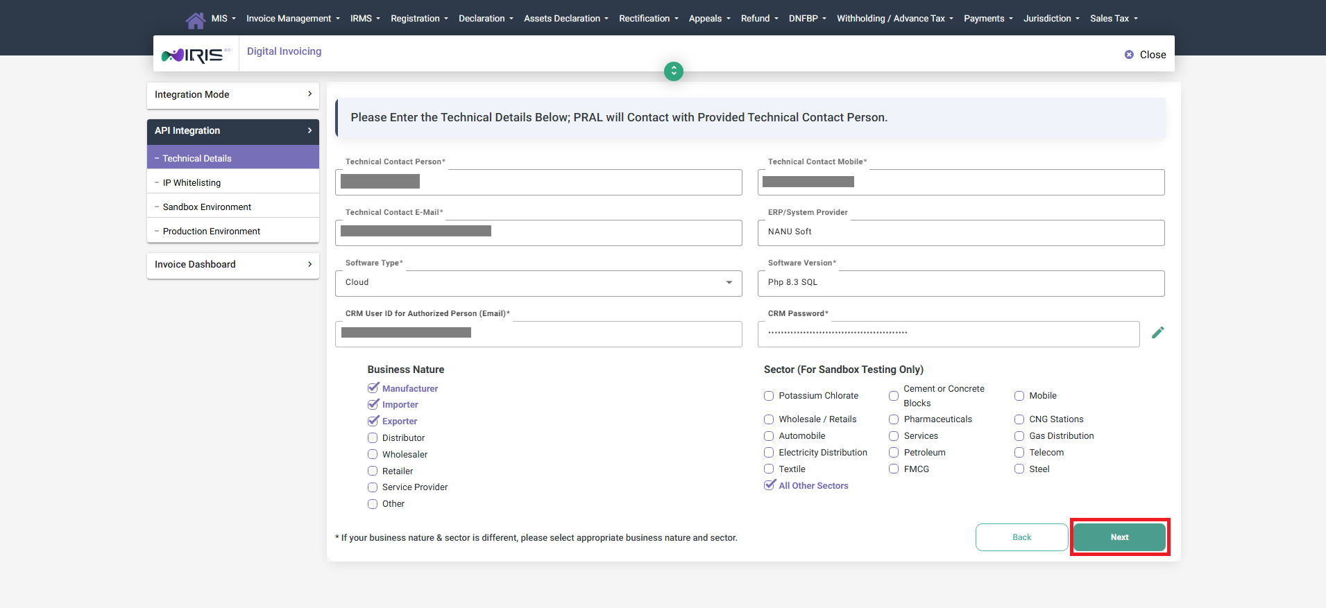Toggle the All Other Sectors checkbox
Viewport: 1326px width, 608px height.
770,485
